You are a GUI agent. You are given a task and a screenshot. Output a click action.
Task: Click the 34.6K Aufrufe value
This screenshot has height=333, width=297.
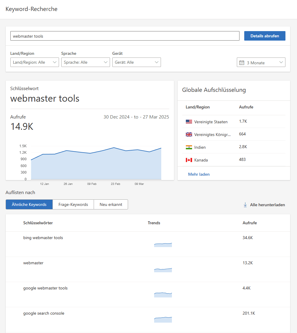[248, 238]
